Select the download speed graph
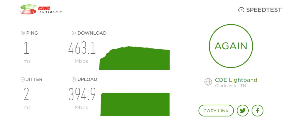 [x=134, y=58]
